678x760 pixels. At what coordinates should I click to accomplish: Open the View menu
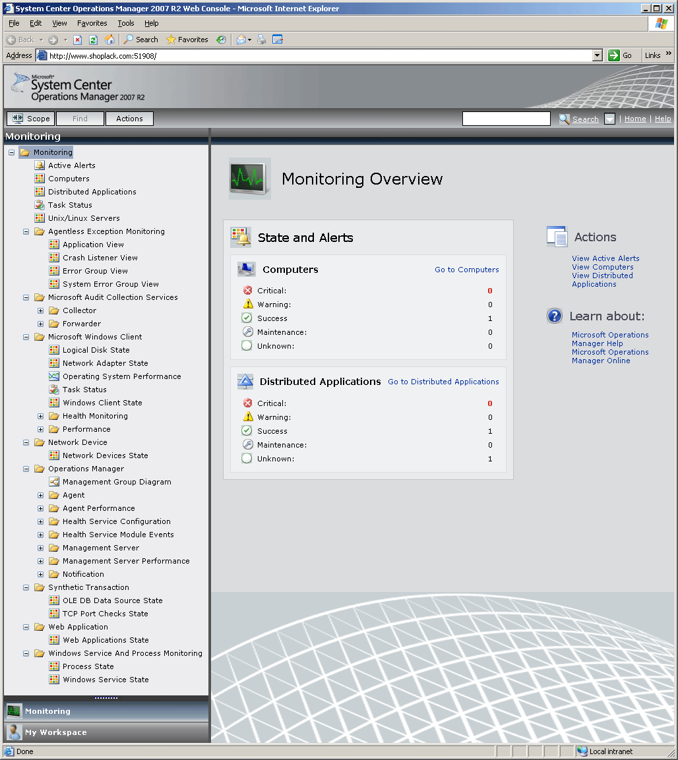(x=59, y=23)
